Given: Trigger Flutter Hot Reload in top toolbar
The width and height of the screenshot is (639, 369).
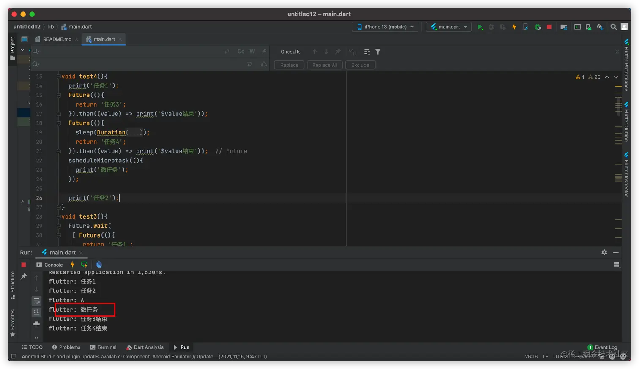Looking at the screenshot, I should [514, 27].
